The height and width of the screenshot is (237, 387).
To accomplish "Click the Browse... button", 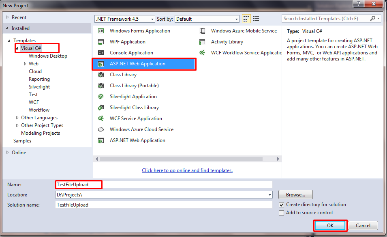I will coord(295,195).
